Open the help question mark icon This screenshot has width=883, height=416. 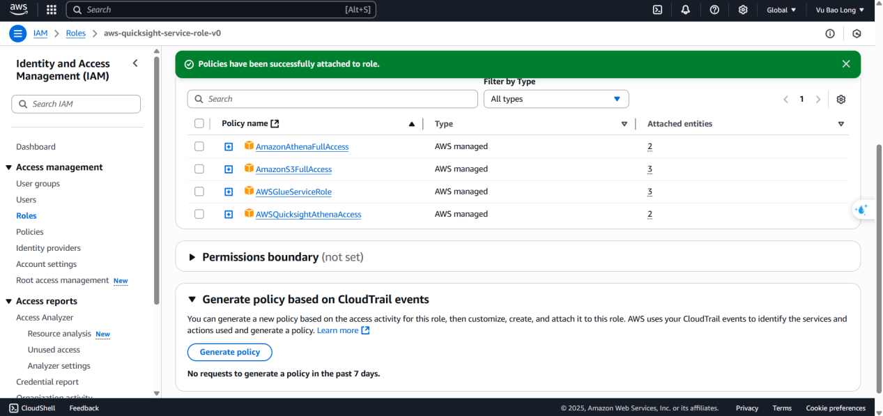pyautogui.click(x=714, y=10)
